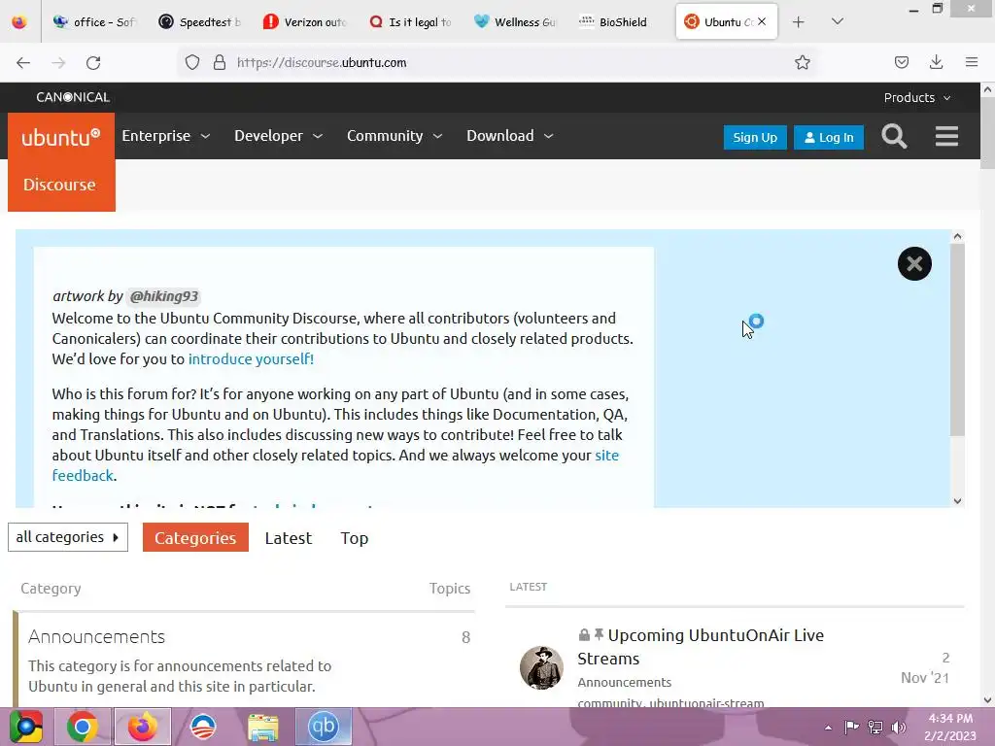Open the Firefox downloads panel
995x746 pixels.
pos(936,62)
